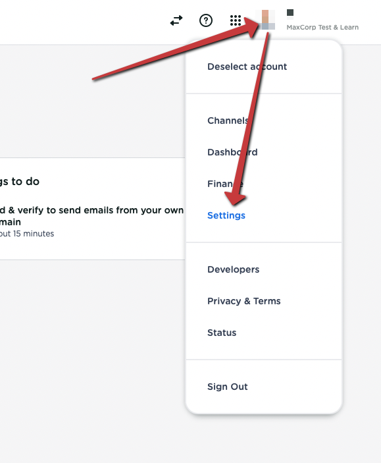Check the Status menu entry
381x463 pixels.
(x=222, y=333)
